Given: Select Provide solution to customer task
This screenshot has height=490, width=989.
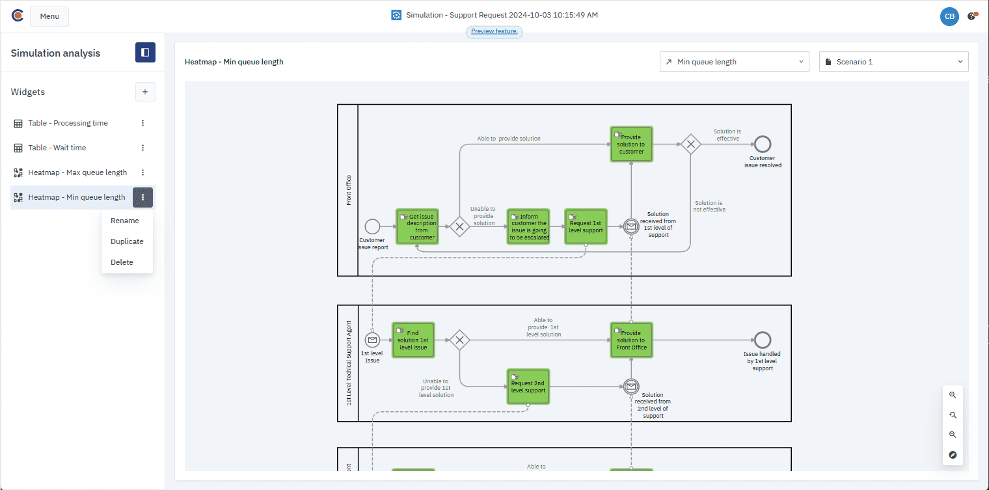Looking at the screenshot, I should 631,144.
